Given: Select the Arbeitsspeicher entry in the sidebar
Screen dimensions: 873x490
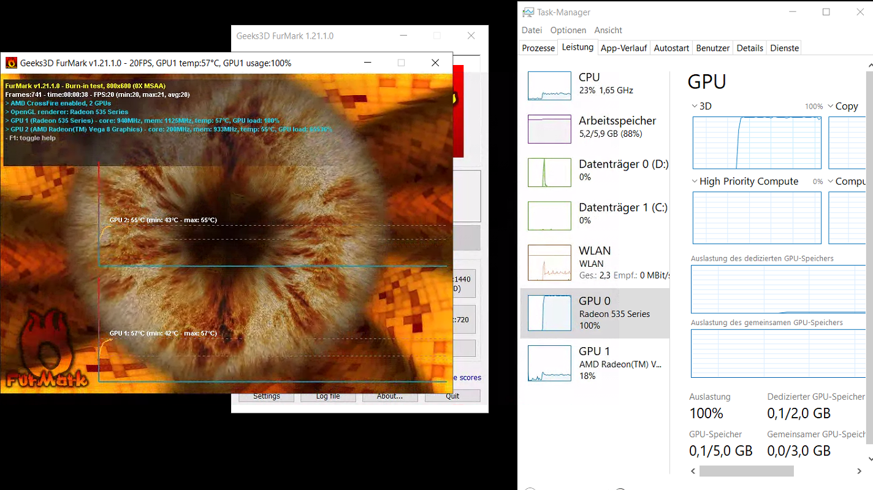Looking at the screenshot, I should [x=595, y=128].
